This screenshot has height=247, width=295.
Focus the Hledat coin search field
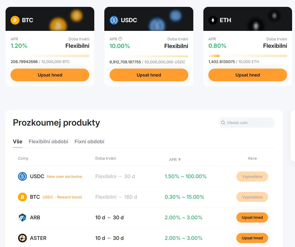point(246,122)
